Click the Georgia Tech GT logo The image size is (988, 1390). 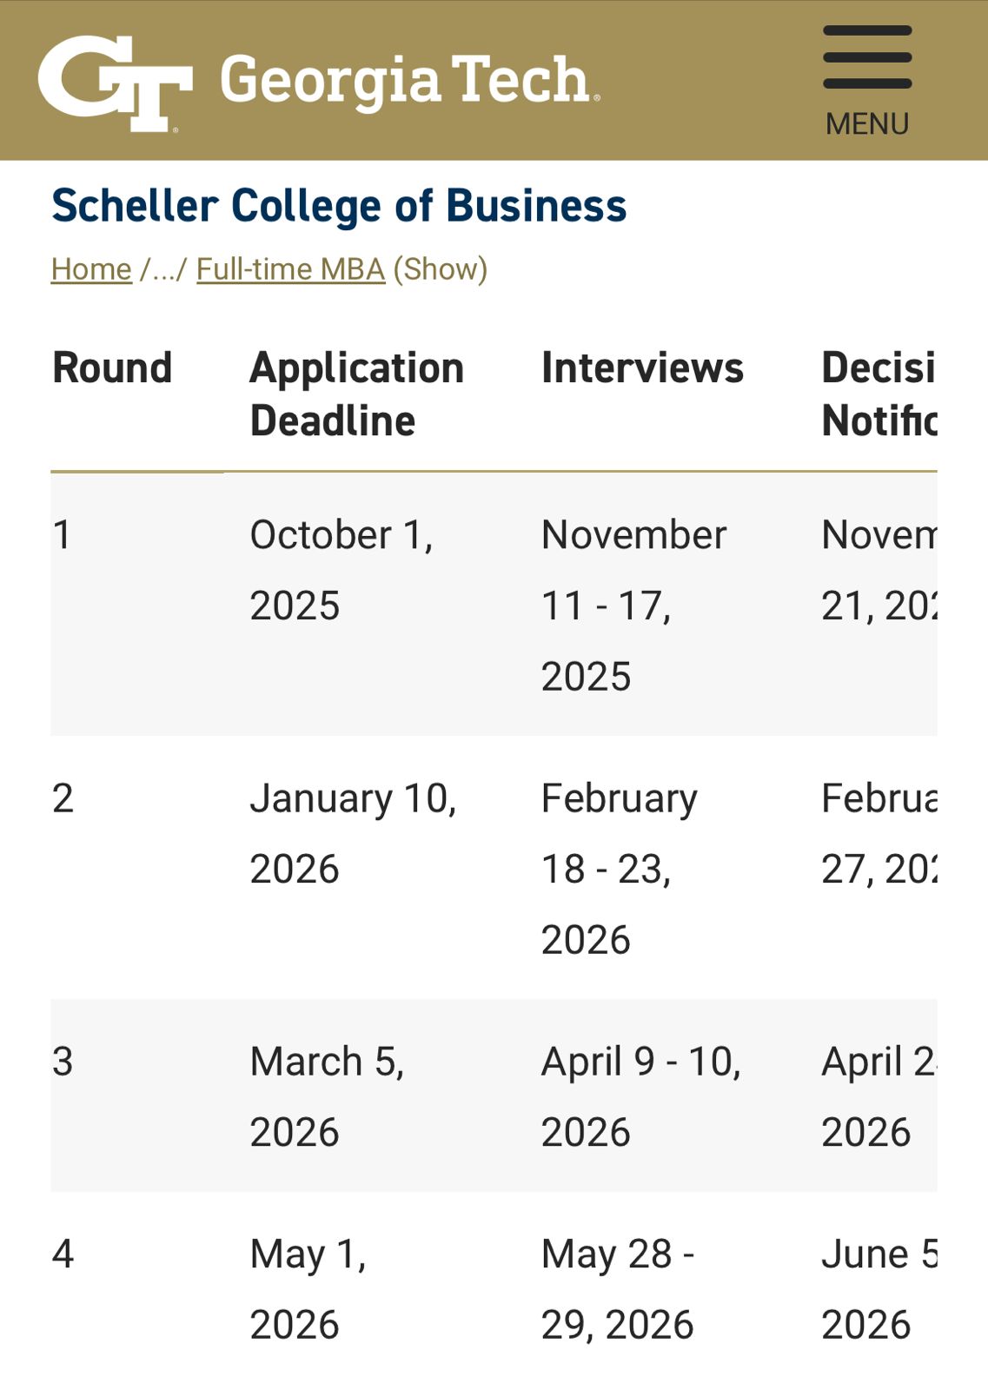(115, 83)
